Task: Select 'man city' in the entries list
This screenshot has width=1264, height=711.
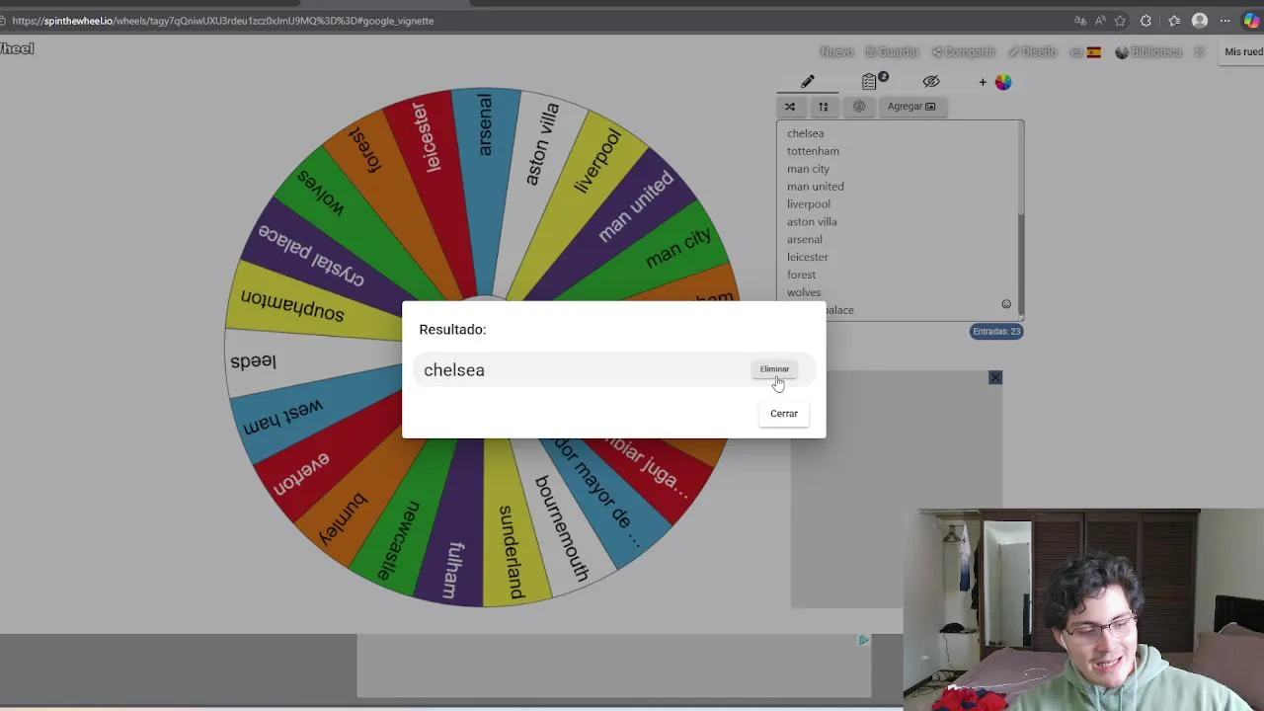Action: [808, 169]
